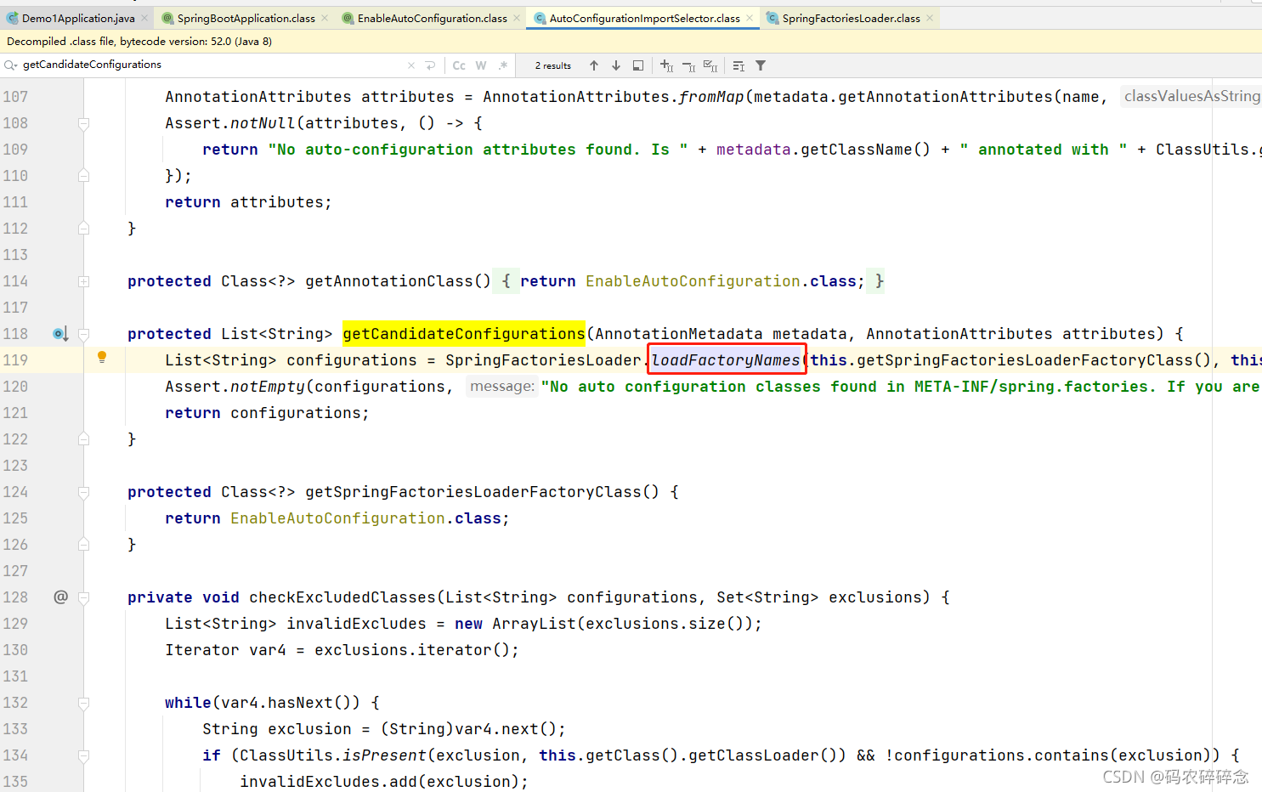Click highlighted getCandidateConfigurations method name
The width and height of the screenshot is (1262, 792).
coord(464,334)
